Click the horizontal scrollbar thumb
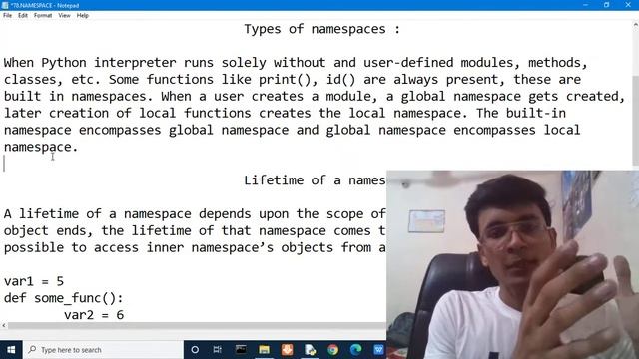Viewport: 639px width, 359px height. [x=197, y=326]
